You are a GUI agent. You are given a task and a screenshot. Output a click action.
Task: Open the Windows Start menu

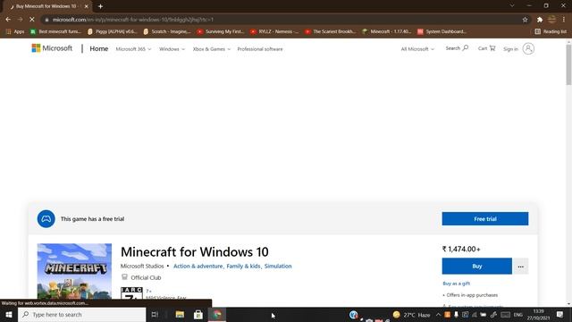click(9, 314)
